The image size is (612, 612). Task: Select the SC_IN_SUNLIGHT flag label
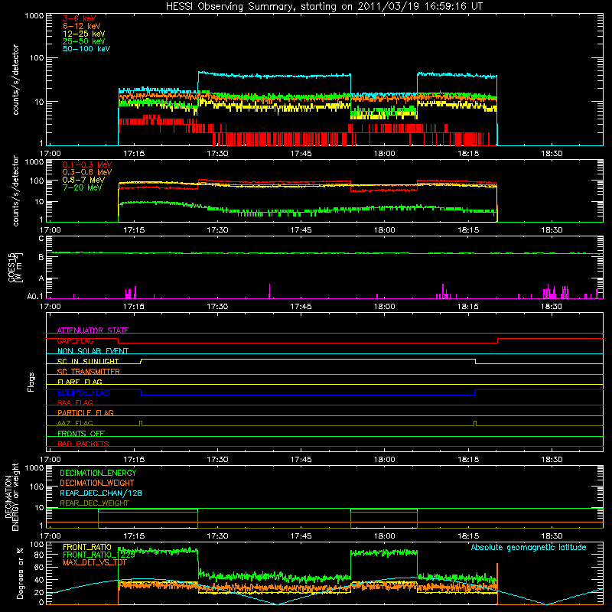[x=88, y=361]
